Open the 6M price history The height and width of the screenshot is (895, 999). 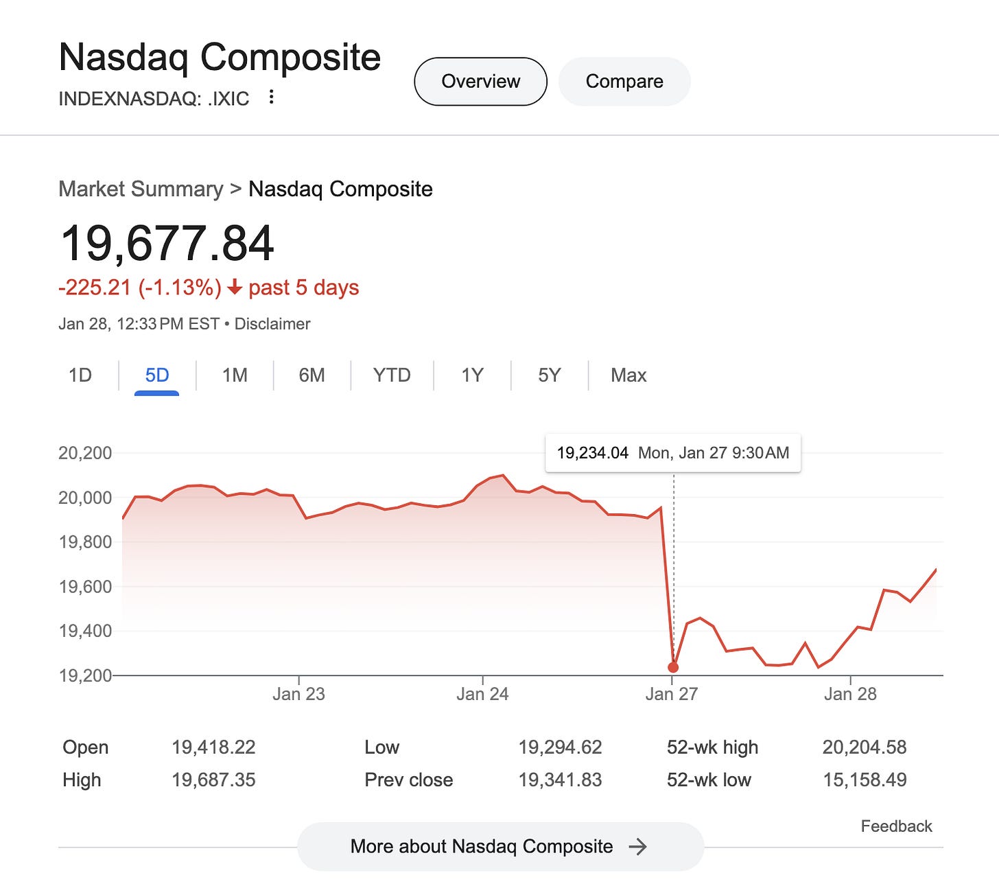(x=311, y=375)
